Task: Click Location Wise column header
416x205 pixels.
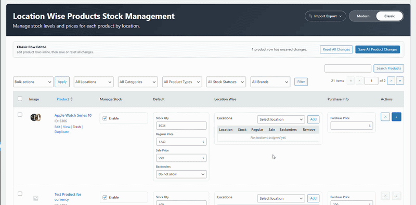Action: coord(225,99)
